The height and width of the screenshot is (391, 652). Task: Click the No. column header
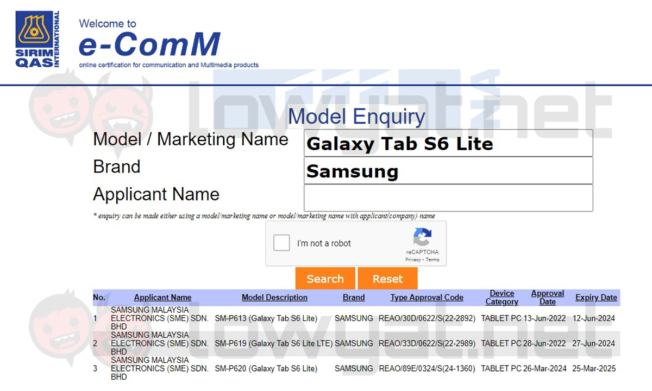[99, 297]
